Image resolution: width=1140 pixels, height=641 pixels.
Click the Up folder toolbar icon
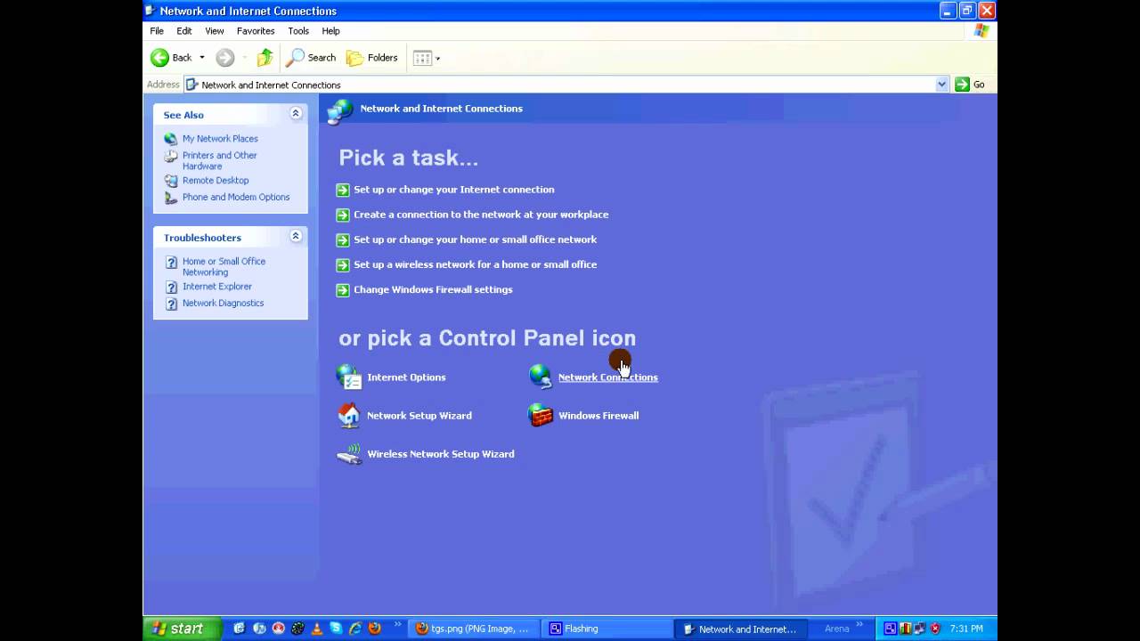[265, 58]
